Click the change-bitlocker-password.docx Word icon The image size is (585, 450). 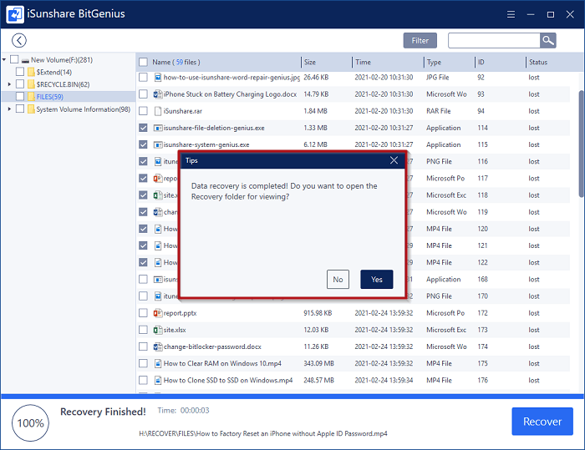[x=156, y=346]
